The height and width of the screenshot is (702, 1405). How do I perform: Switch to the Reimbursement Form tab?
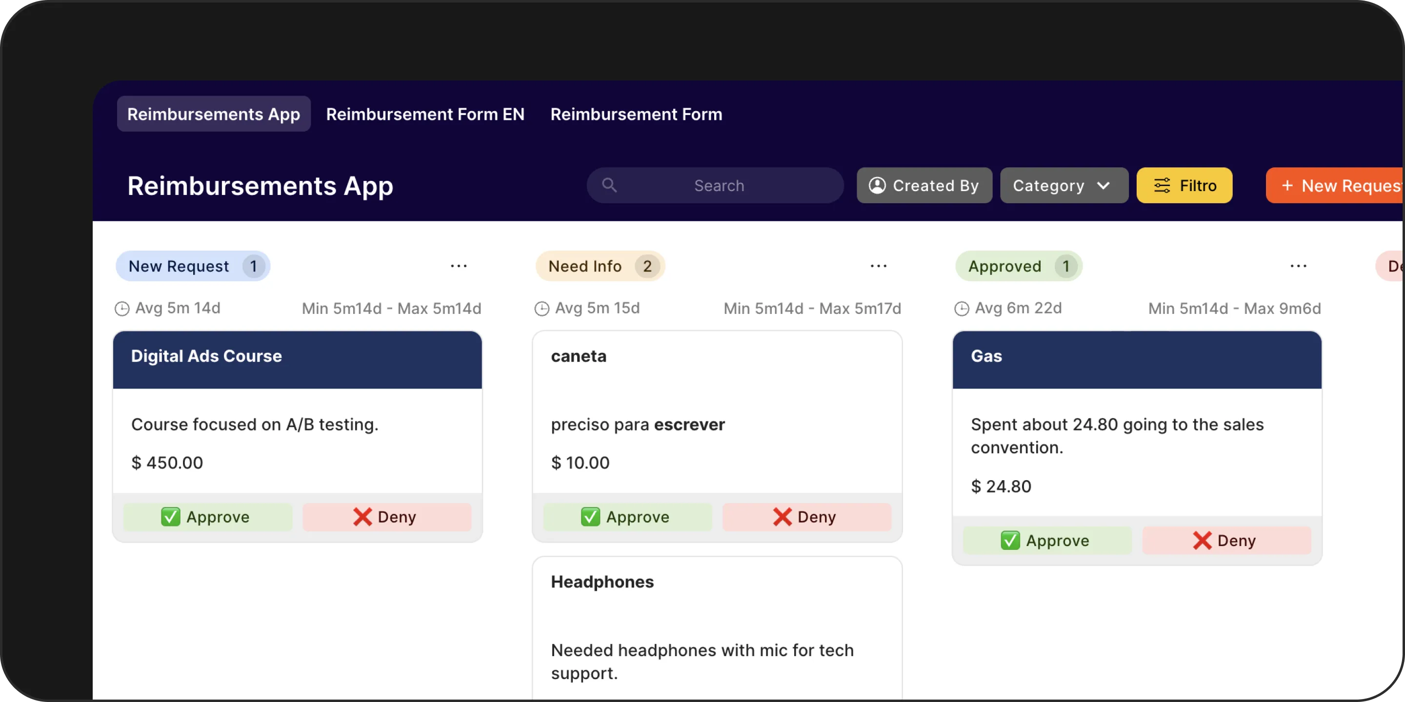click(636, 114)
